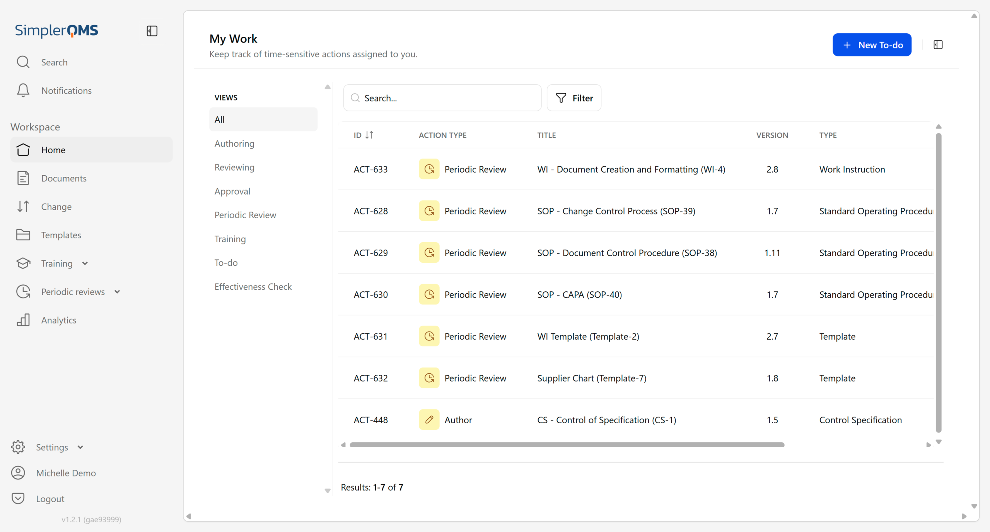
Task: Click the My Work search field
Action: point(442,98)
